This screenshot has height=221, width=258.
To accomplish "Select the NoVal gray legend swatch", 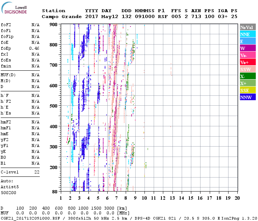I will 248,27.
